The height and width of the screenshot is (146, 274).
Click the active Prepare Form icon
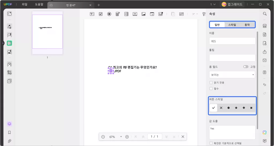click(x=9, y=43)
